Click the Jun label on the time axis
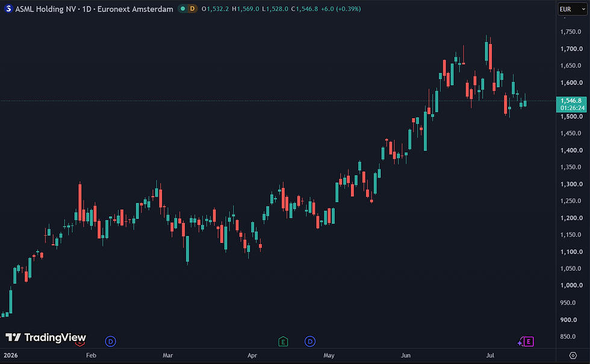The image size is (590, 364). tap(406, 356)
